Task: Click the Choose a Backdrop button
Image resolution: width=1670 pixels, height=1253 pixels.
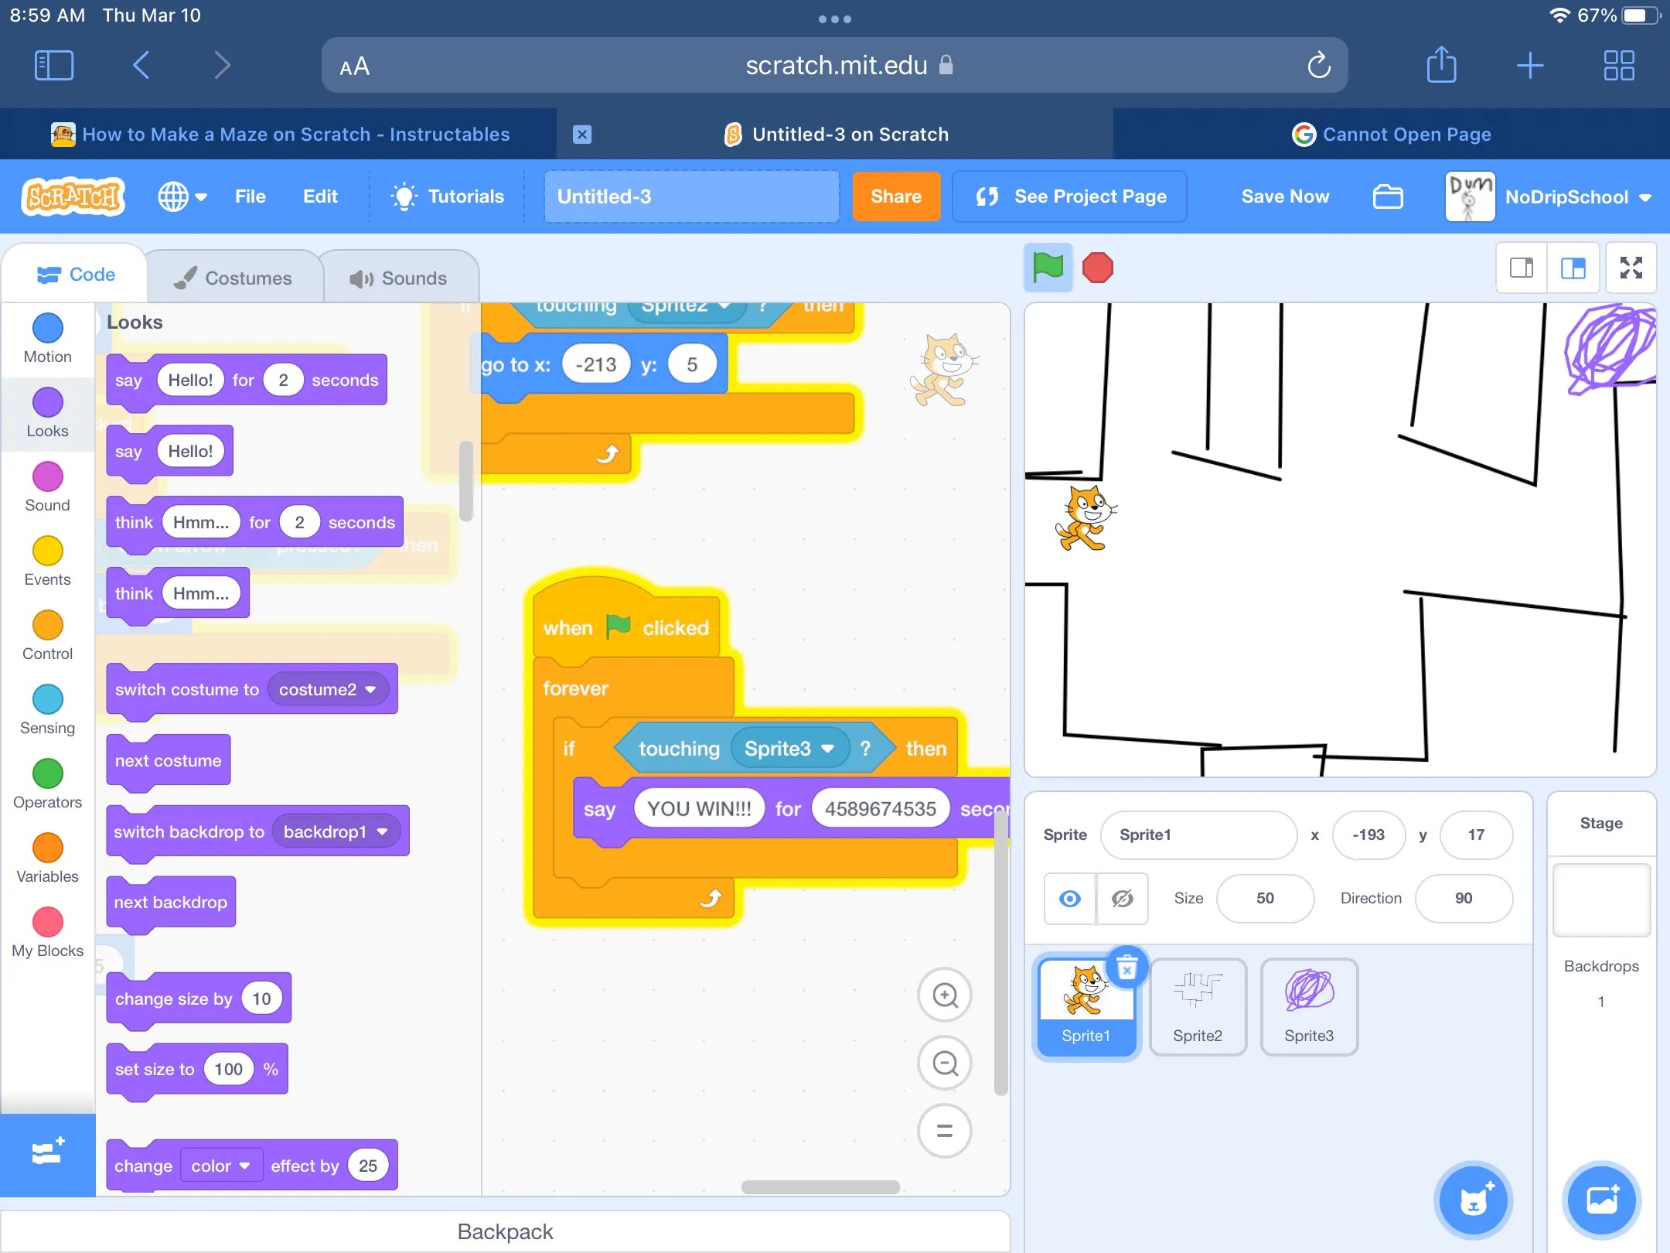Action: (x=1602, y=1200)
